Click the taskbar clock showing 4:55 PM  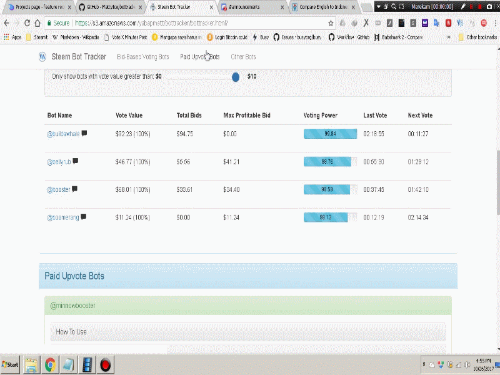pos(483,364)
